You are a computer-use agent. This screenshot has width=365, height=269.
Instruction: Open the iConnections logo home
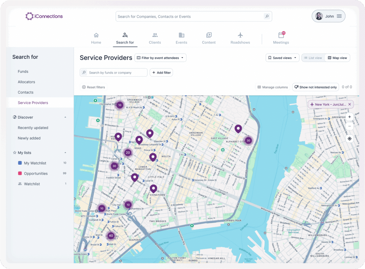tap(44, 16)
